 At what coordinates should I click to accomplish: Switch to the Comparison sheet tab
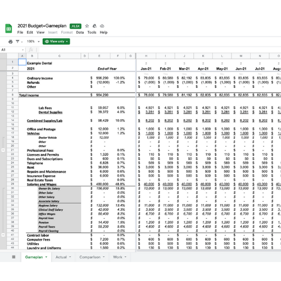pos(90,257)
